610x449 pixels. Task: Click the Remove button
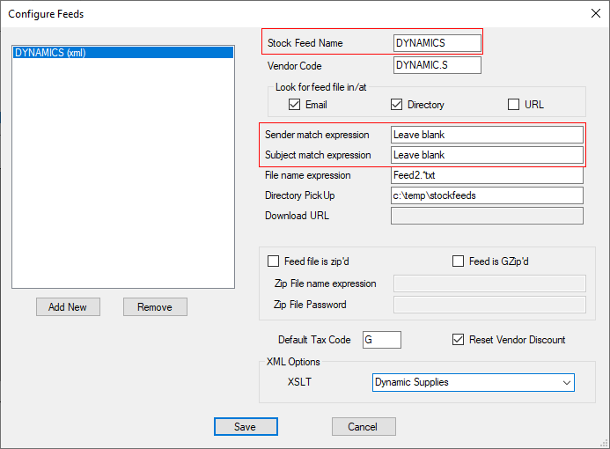(155, 307)
